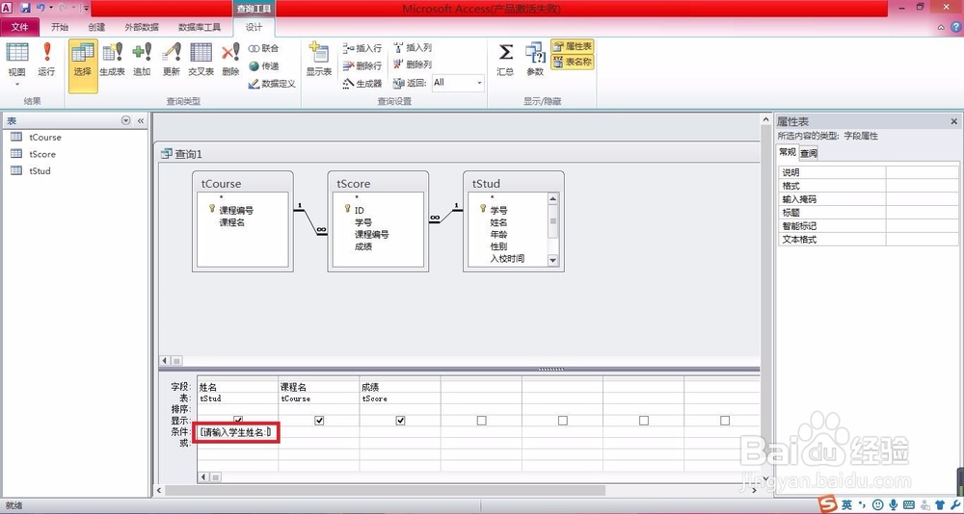Click the 标题 property value field
The width and height of the screenshot is (964, 514).
coord(922,213)
